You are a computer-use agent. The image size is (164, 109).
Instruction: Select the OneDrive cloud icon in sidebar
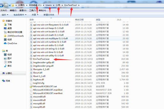tap(5, 43)
